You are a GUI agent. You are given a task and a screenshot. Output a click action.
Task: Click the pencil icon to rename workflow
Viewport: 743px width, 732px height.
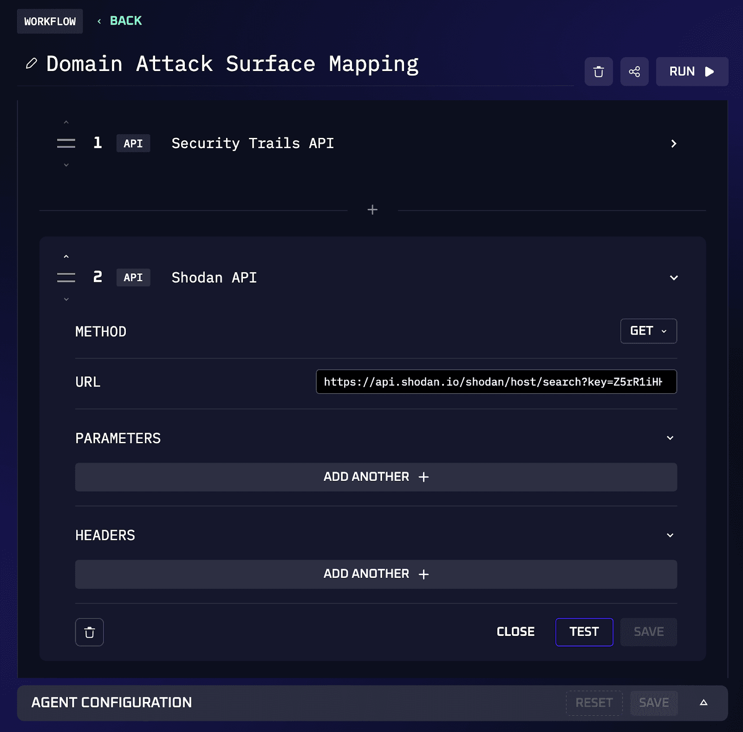click(x=31, y=64)
